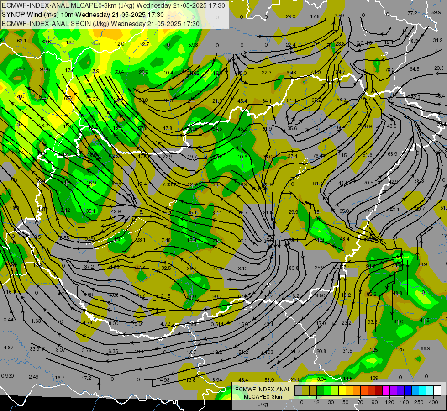
Task: Click the map value '93.6'
Action: click(372, 322)
